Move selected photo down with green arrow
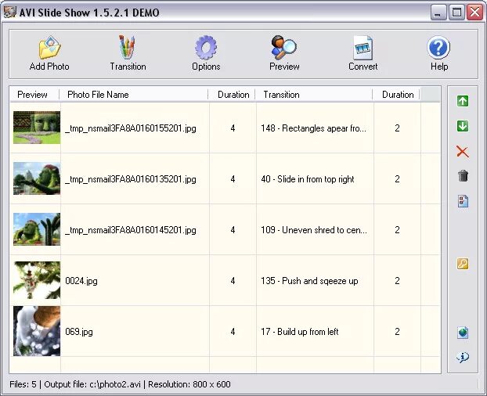This screenshot has width=487, height=396. [x=463, y=126]
